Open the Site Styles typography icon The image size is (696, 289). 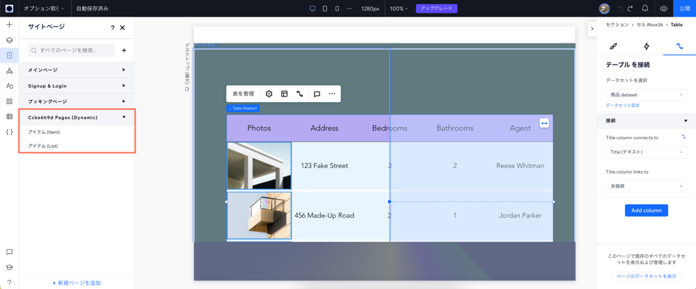point(9,86)
